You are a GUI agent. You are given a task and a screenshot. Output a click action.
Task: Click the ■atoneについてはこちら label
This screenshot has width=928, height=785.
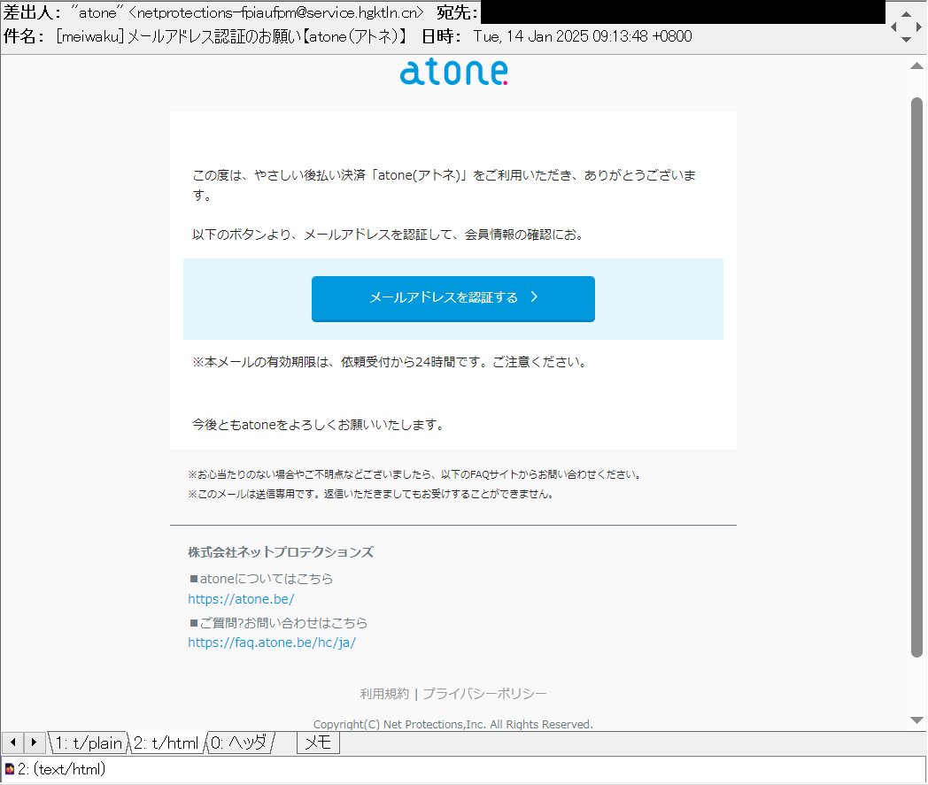(261, 579)
